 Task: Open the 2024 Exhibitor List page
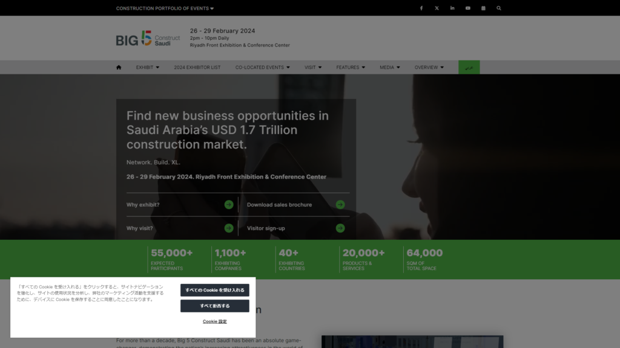click(x=197, y=68)
